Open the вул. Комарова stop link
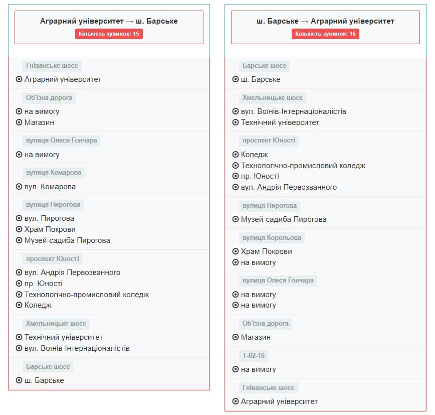Screen dimensions: 435x415 click(x=50, y=187)
